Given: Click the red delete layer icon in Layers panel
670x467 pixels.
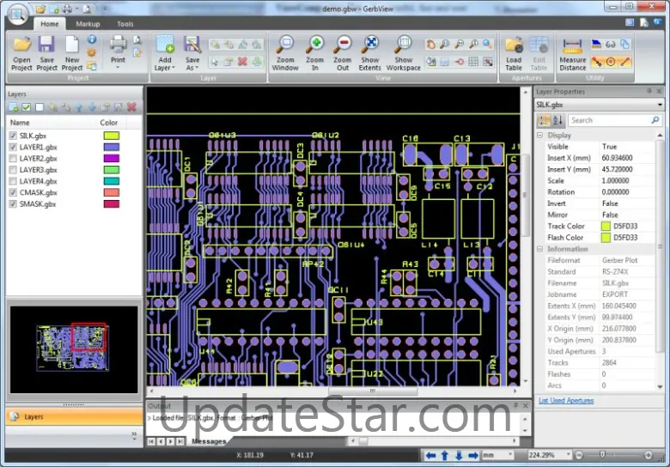Looking at the screenshot, I should click(x=131, y=107).
